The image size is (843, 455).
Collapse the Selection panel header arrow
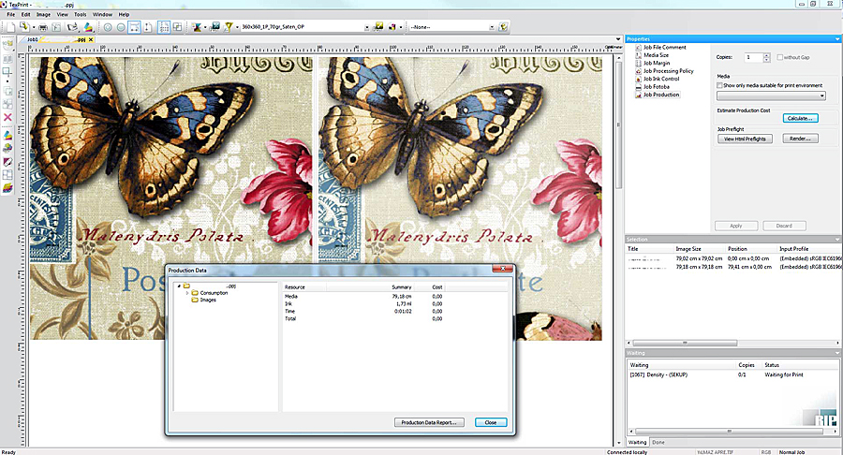(x=837, y=240)
